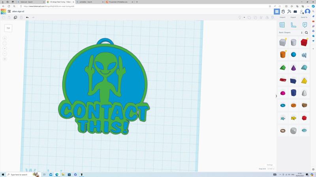Viewport: 316px width, 177px height.
Task: Click the Delete trash tool
Action: tap(21, 17)
